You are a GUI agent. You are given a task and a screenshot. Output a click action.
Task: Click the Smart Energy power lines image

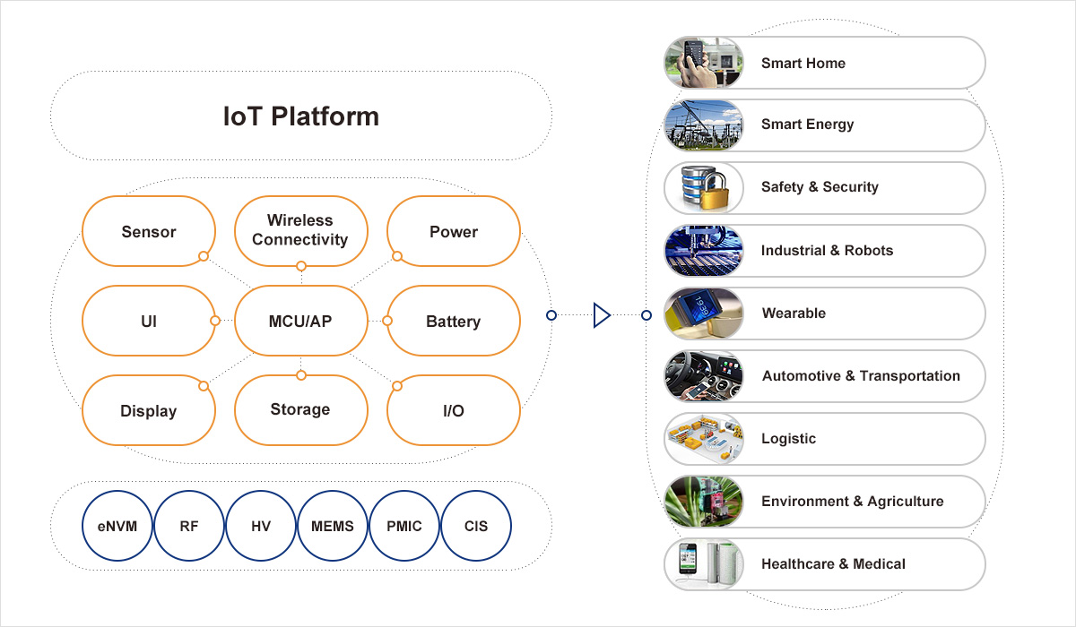click(x=704, y=125)
